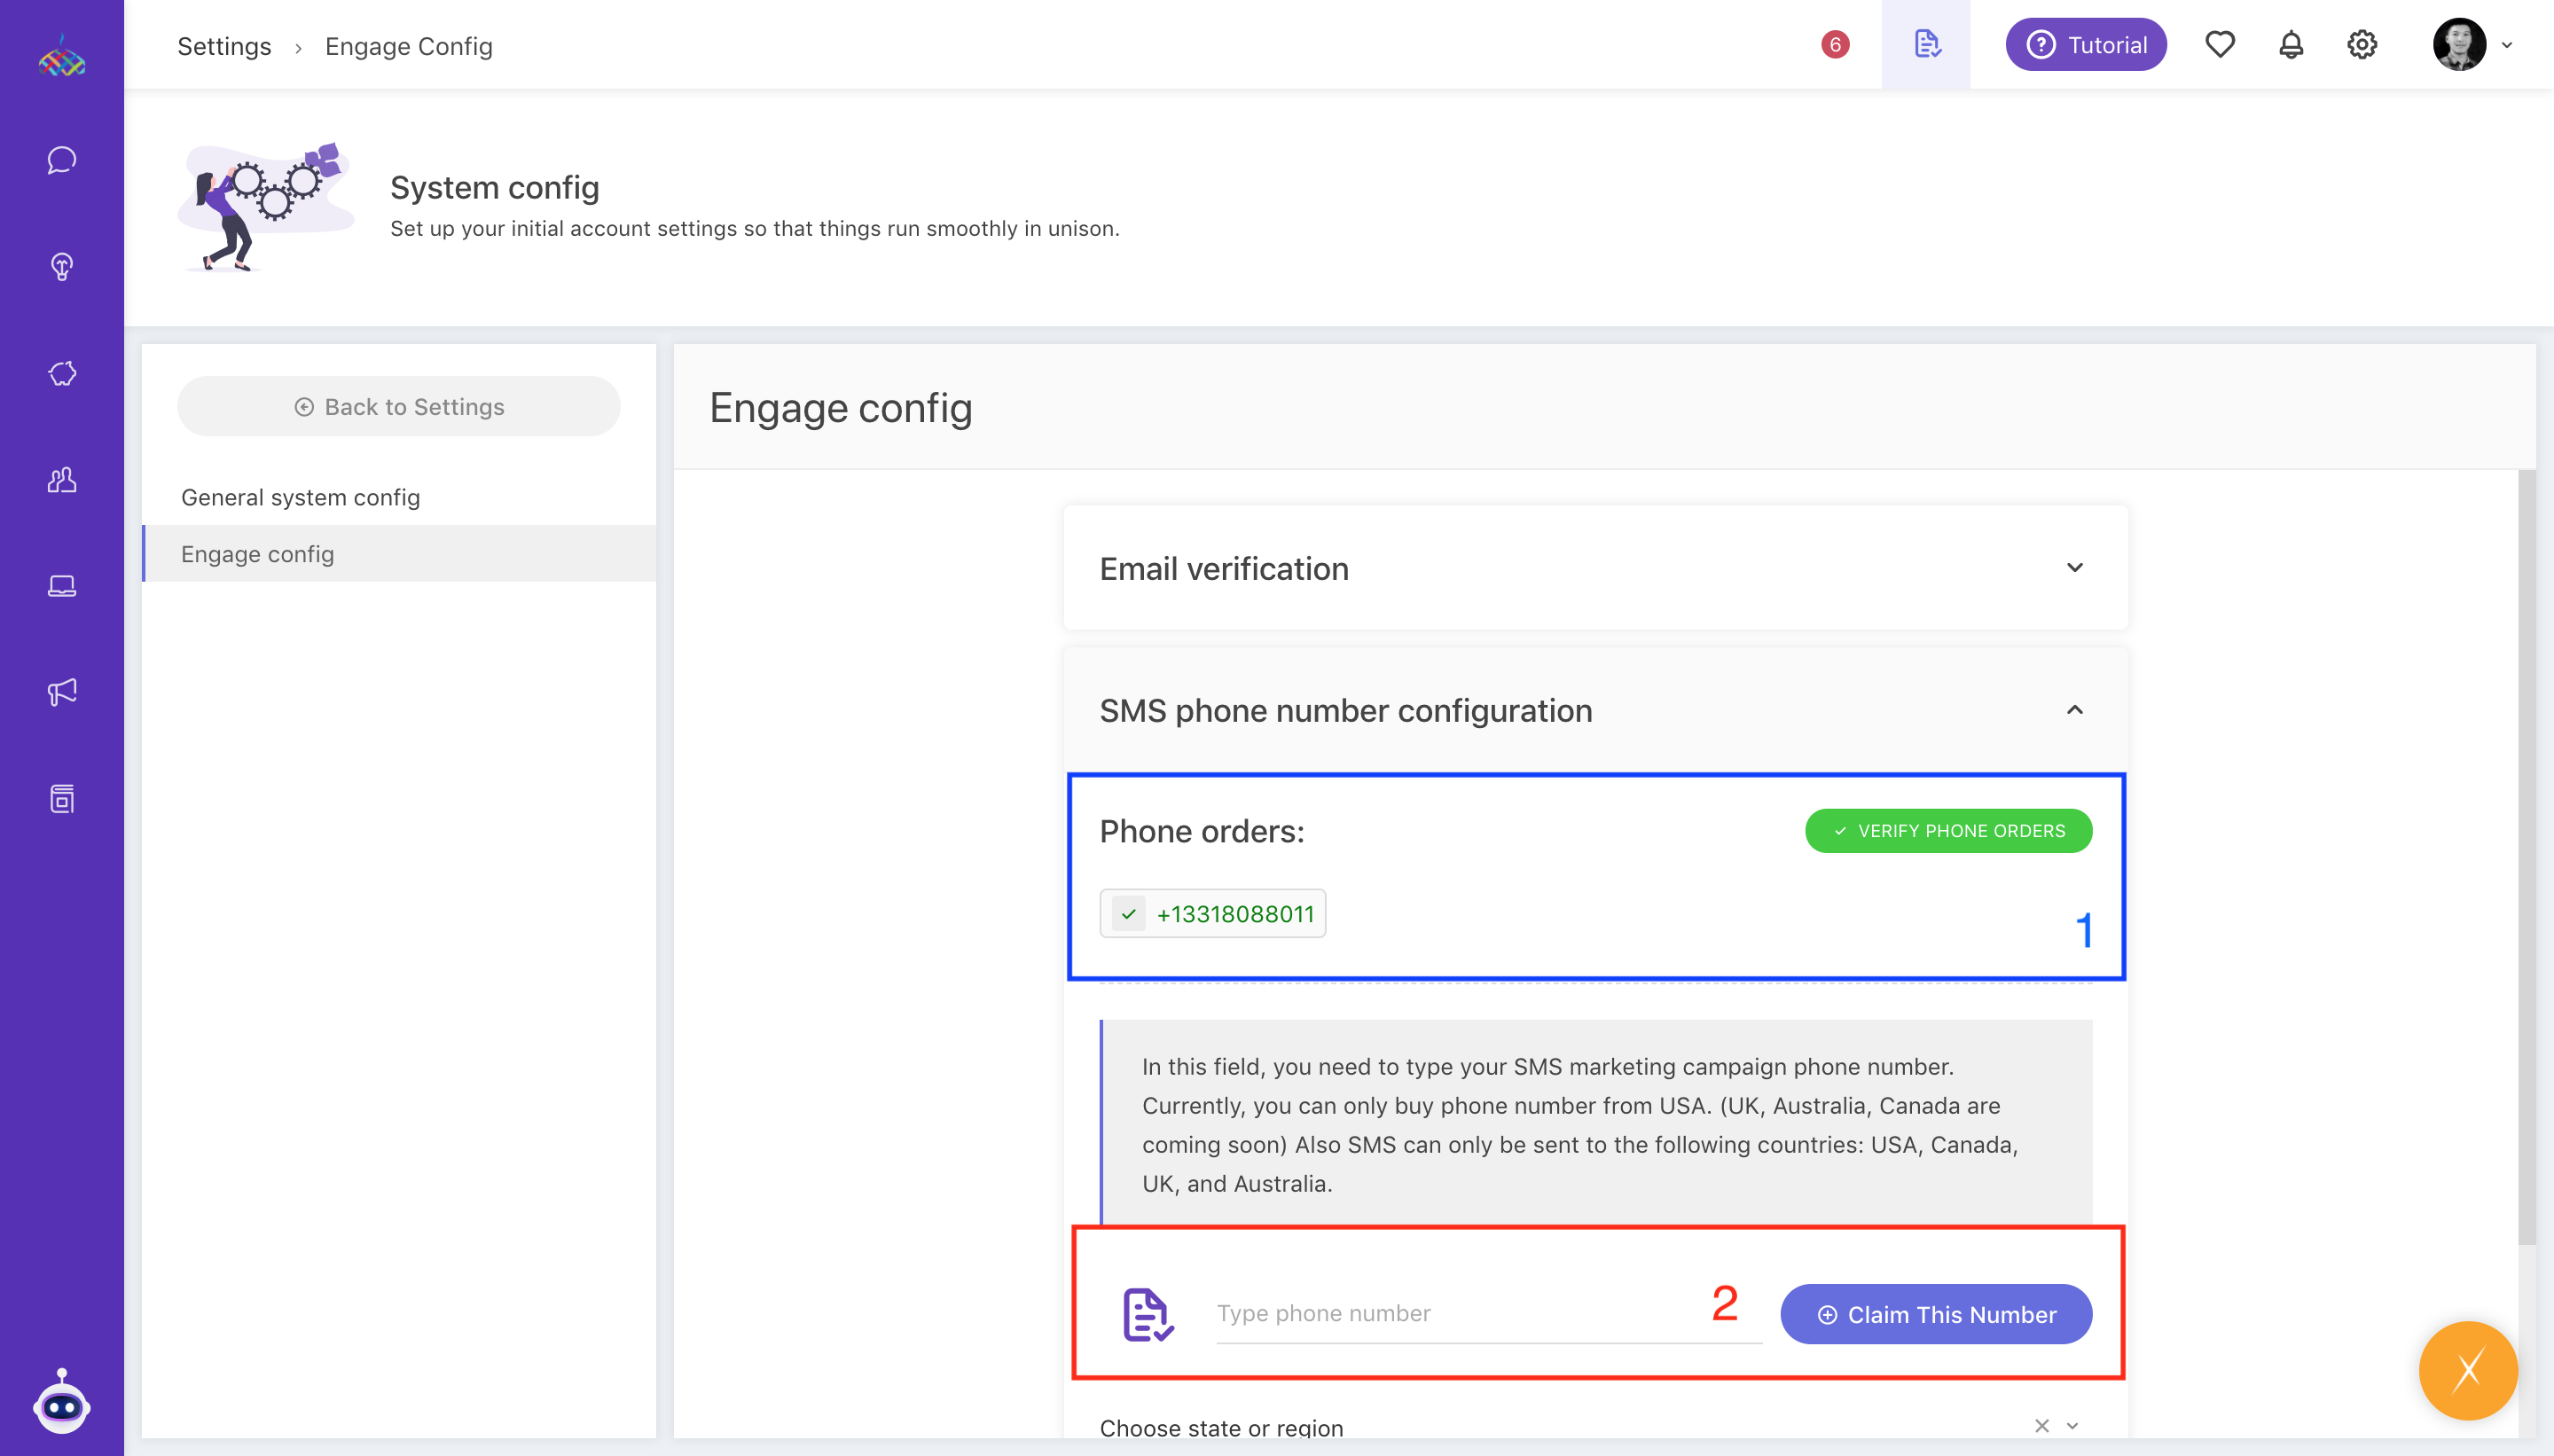Toggle checkbox next to +13318088011
The height and width of the screenshot is (1456, 2554).
pyautogui.click(x=1129, y=914)
